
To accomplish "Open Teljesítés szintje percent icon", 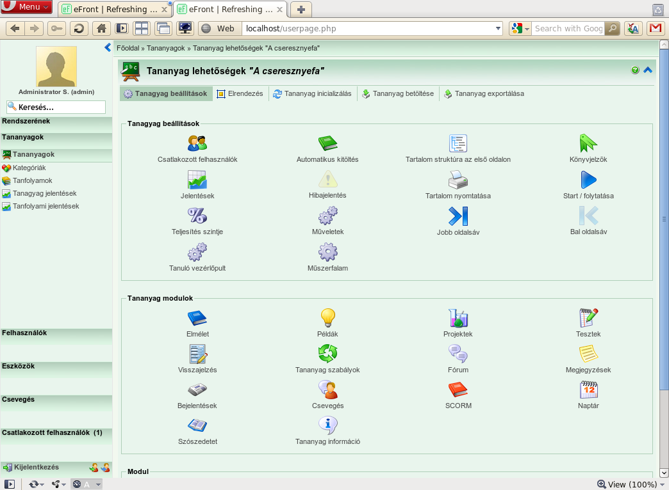I will tap(197, 216).
